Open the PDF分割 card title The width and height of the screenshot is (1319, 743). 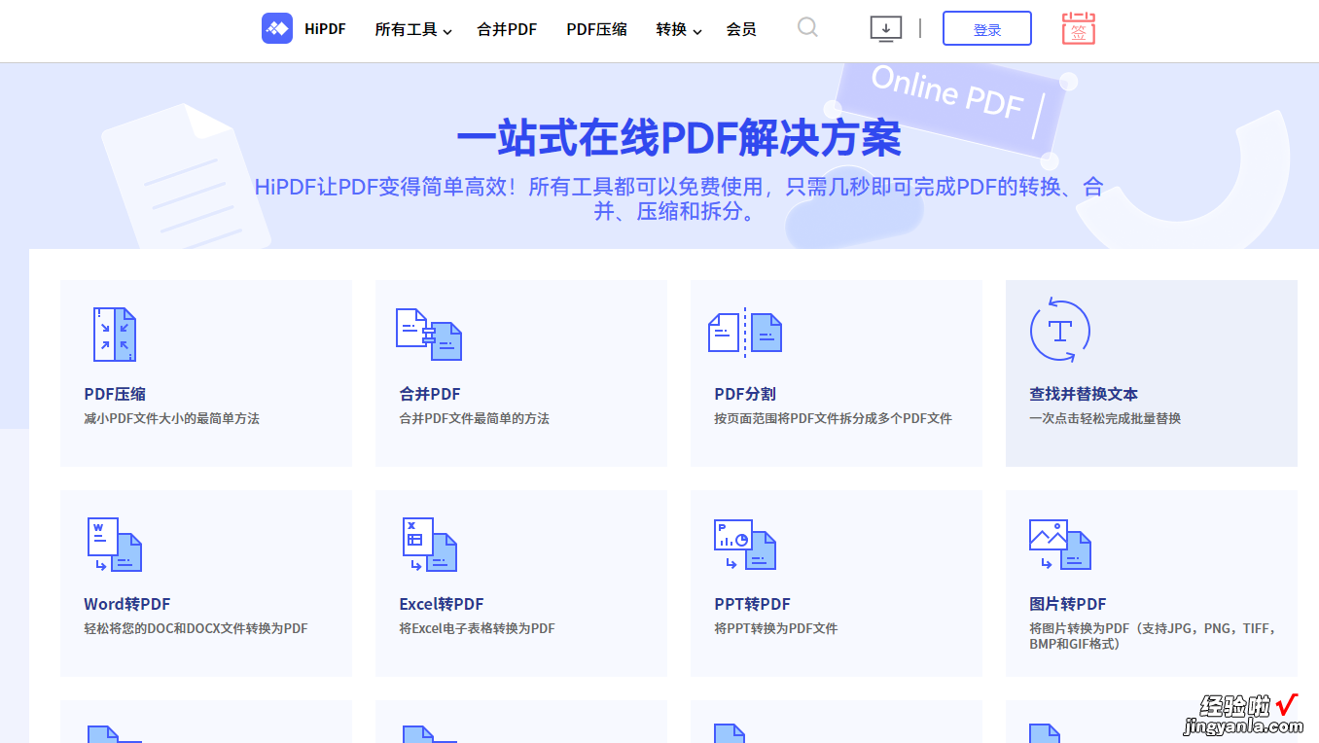[745, 394]
